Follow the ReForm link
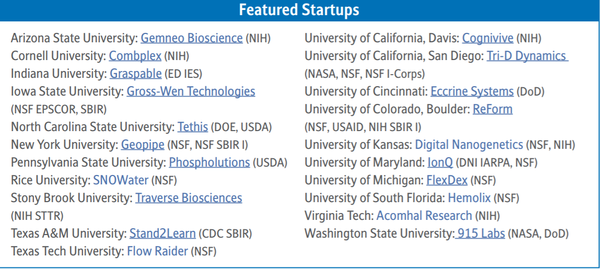600x269 pixels. (x=493, y=110)
